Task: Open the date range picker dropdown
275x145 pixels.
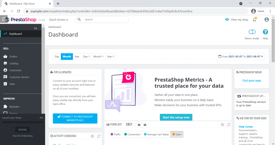Action: pos(241,56)
